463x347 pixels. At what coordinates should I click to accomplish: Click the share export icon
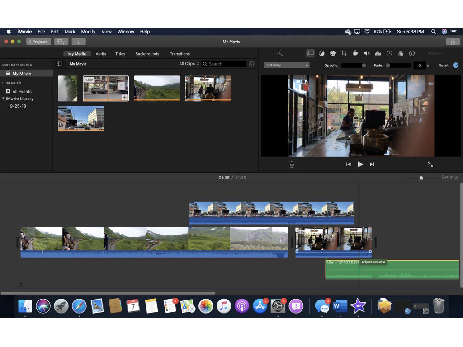coord(453,42)
